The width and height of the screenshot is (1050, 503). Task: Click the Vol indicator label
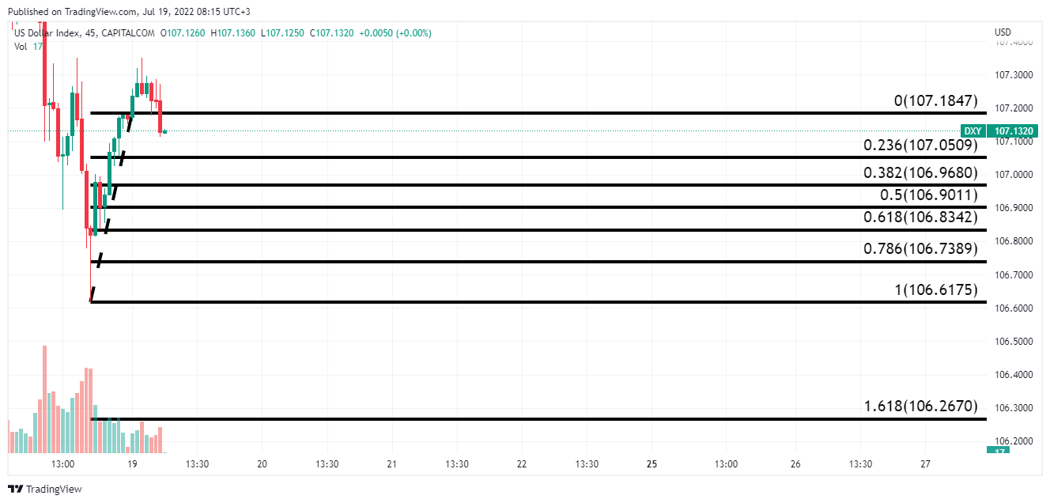click(x=21, y=47)
